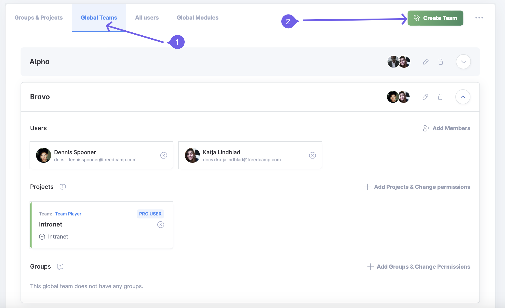This screenshot has height=308, width=505.
Task: Switch to the Groups & Projects tab
Action: pyautogui.click(x=39, y=18)
